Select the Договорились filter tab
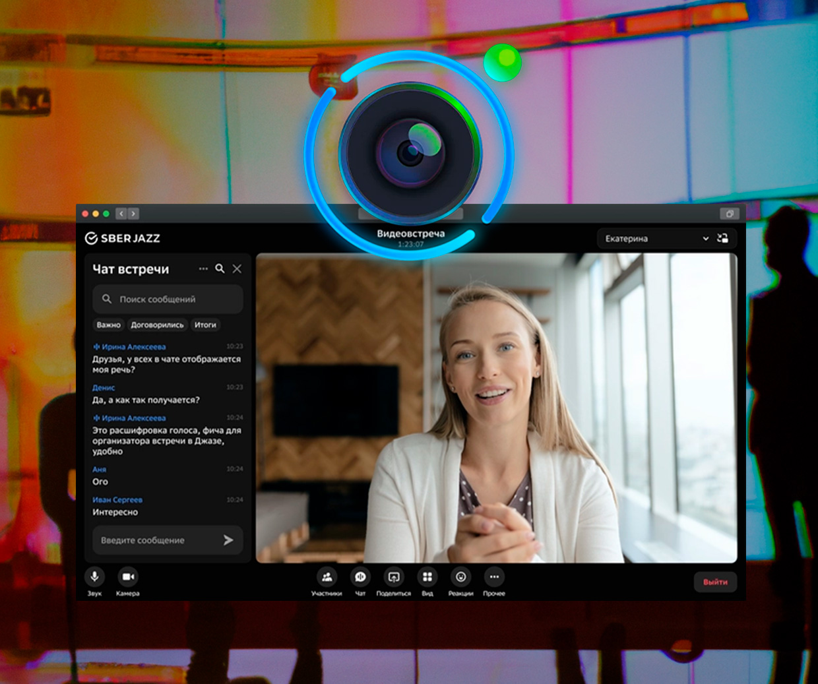This screenshot has height=684, width=818. coord(157,325)
